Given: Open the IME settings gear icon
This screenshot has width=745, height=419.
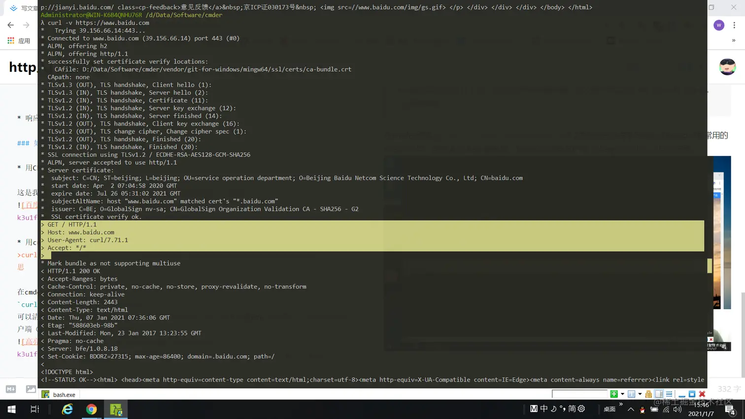Looking at the screenshot, I should point(581,409).
